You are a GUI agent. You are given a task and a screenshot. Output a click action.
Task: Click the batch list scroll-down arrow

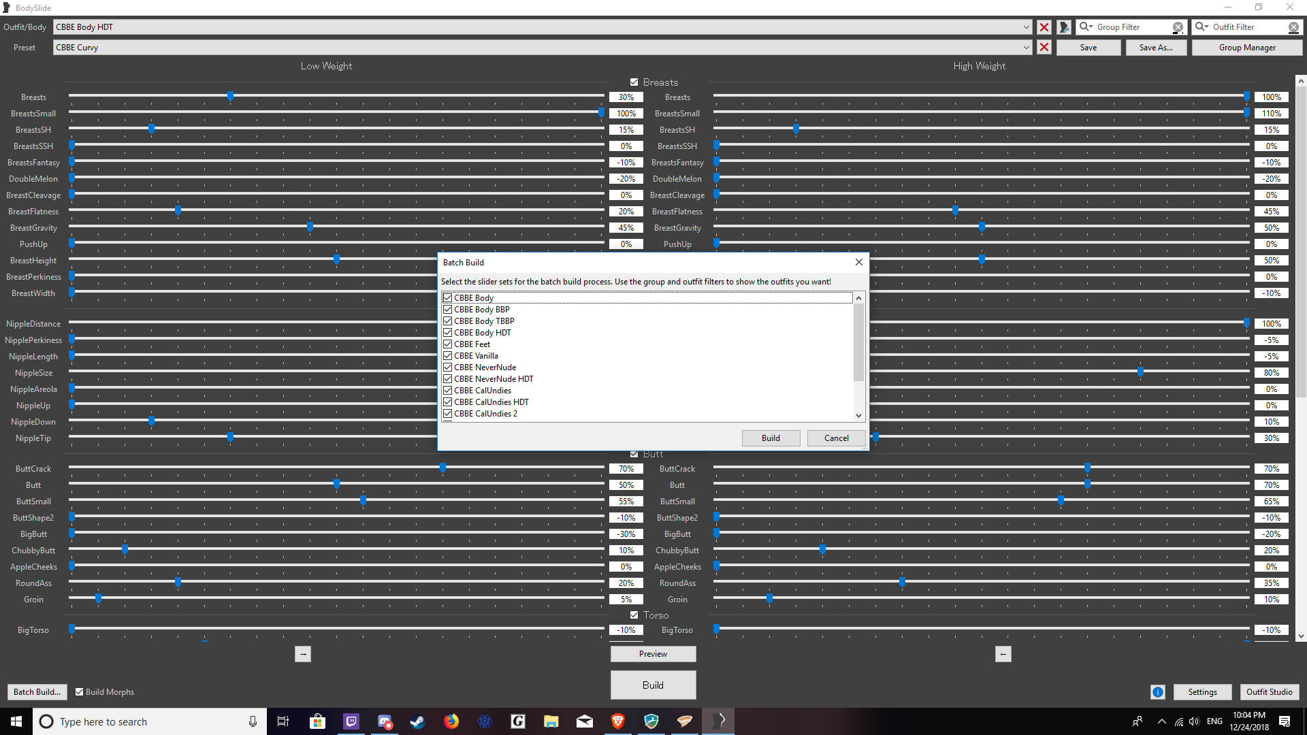[x=858, y=416]
